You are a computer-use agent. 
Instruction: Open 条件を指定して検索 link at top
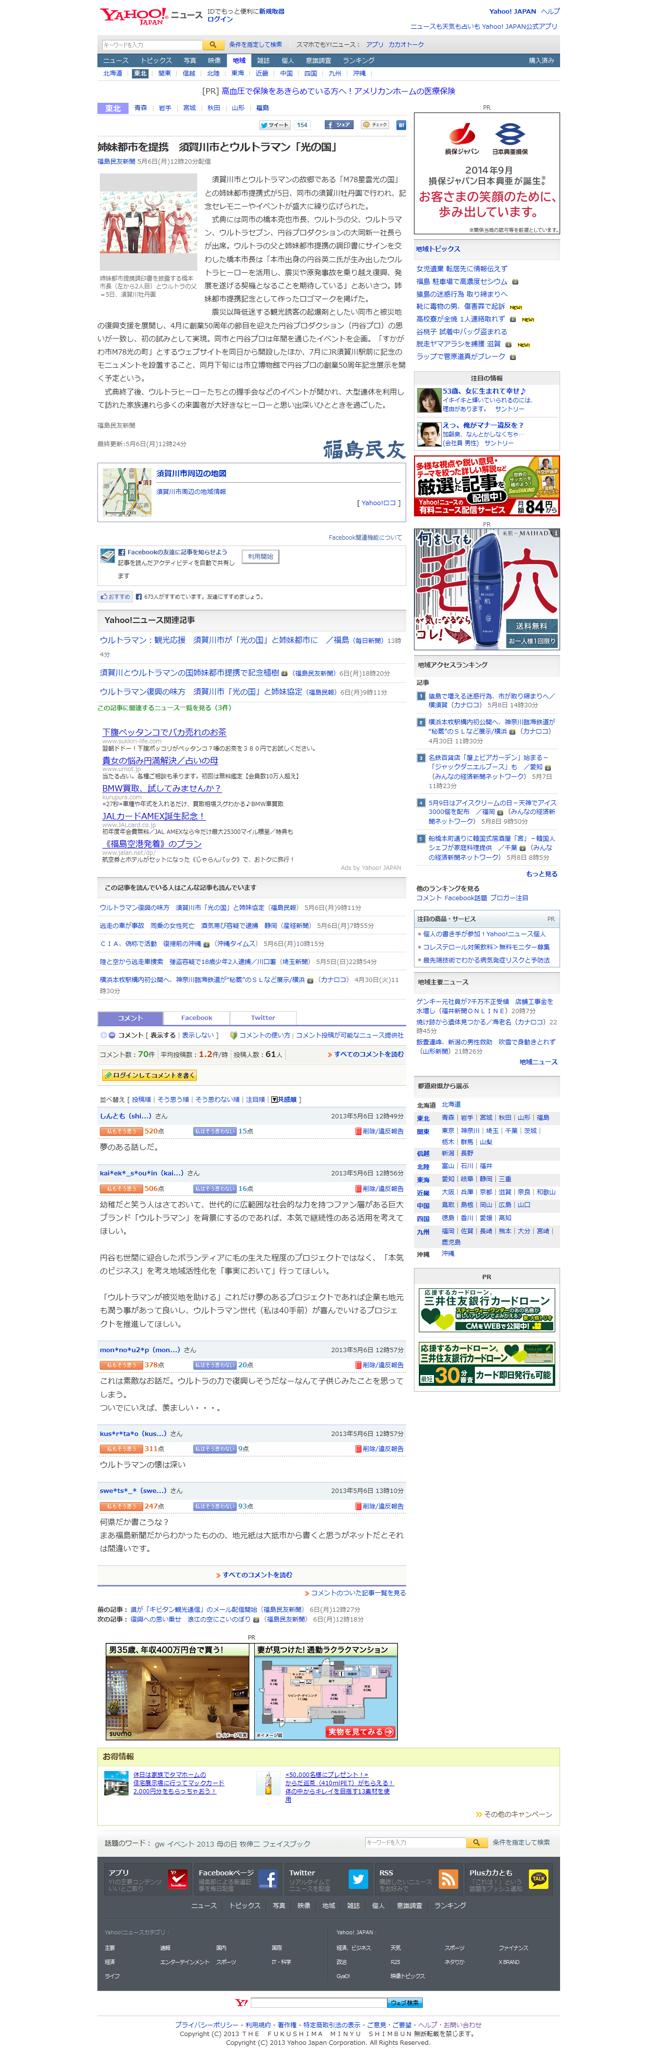(256, 45)
